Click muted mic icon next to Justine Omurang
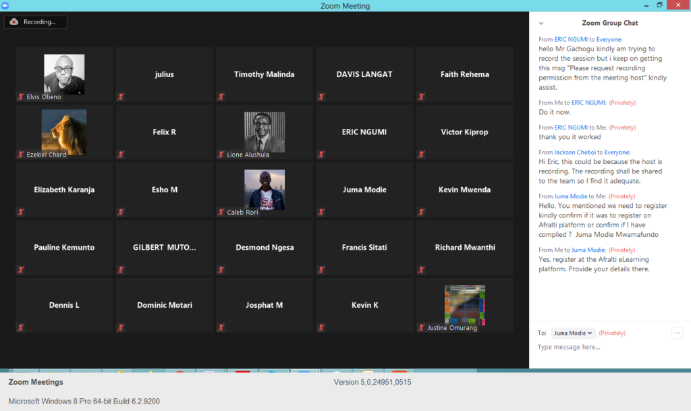 [421, 327]
